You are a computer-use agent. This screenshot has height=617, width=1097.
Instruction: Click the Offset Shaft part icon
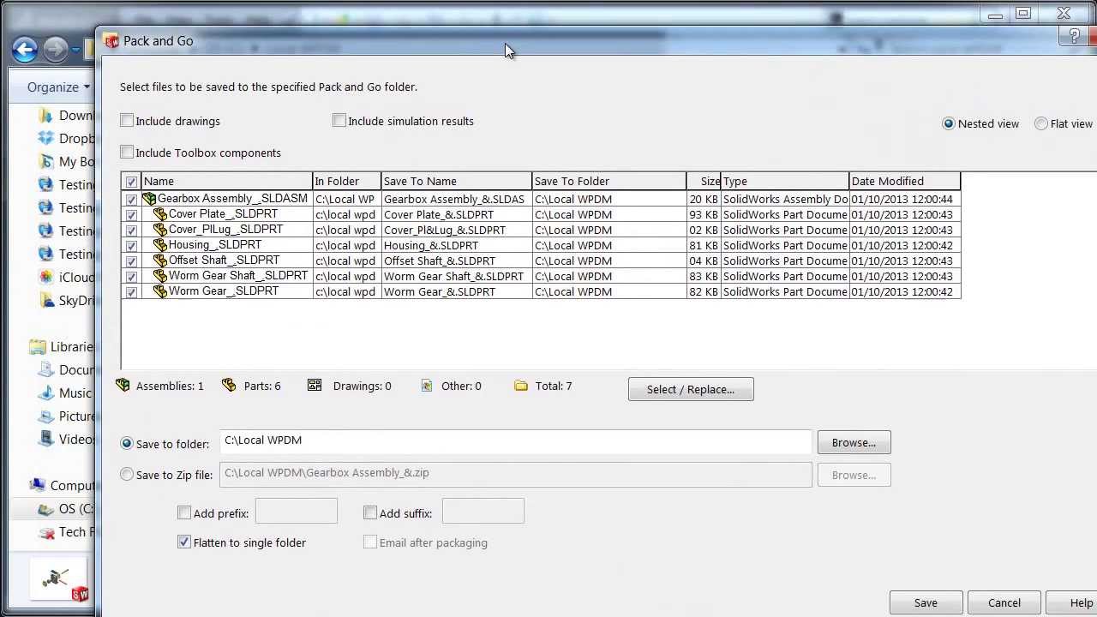pos(160,261)
